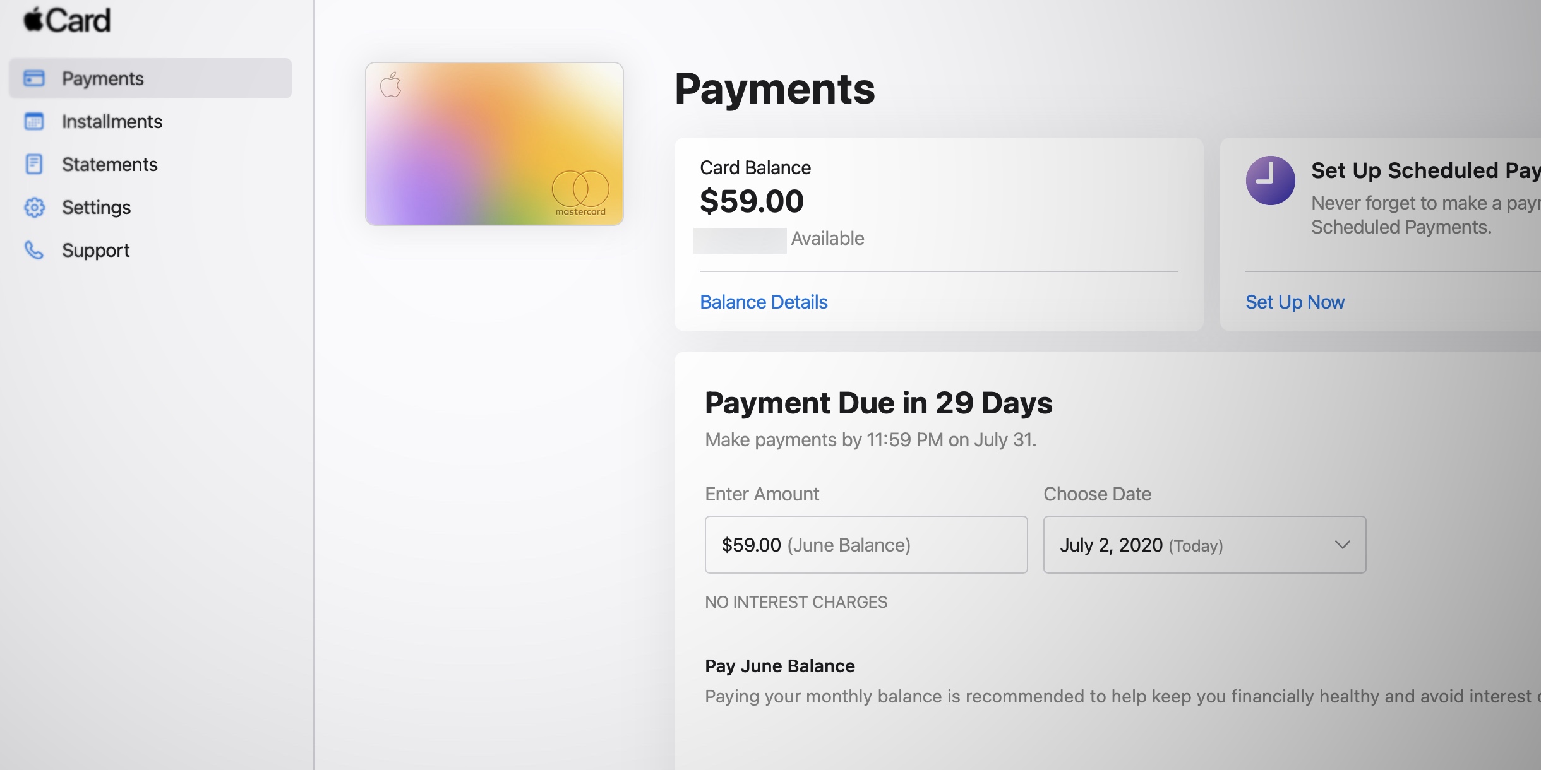Click Set Up Now link
This screenshot has height=770, width=1541.
[x=1295, y=302]
